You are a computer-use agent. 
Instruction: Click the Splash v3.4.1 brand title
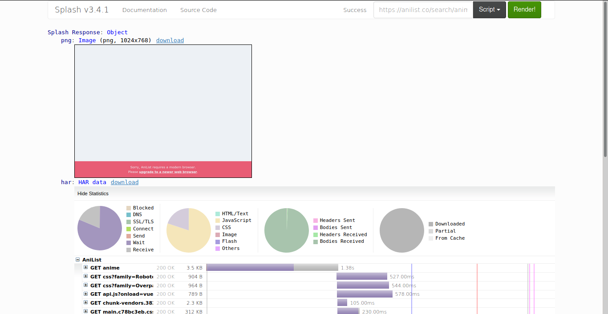coord(81,10)
